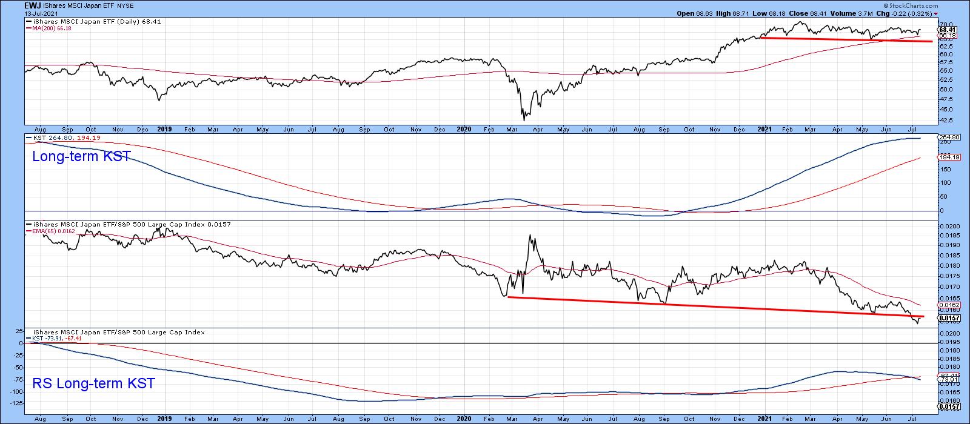Click the 194.19 signal value tag

(949, 157)
